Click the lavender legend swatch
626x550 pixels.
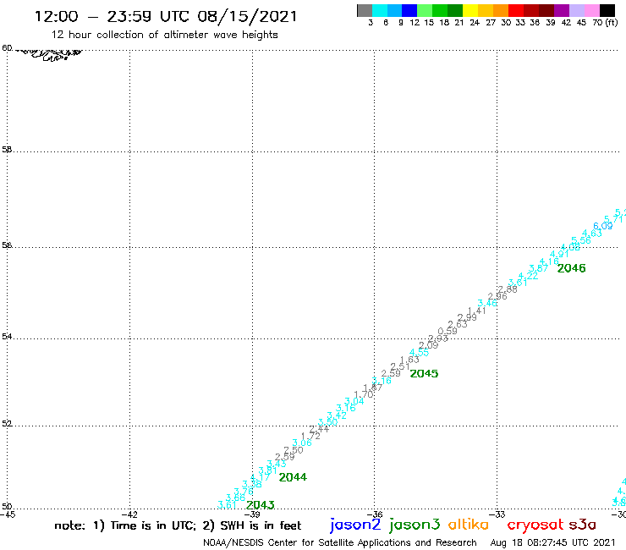[576, 10]
